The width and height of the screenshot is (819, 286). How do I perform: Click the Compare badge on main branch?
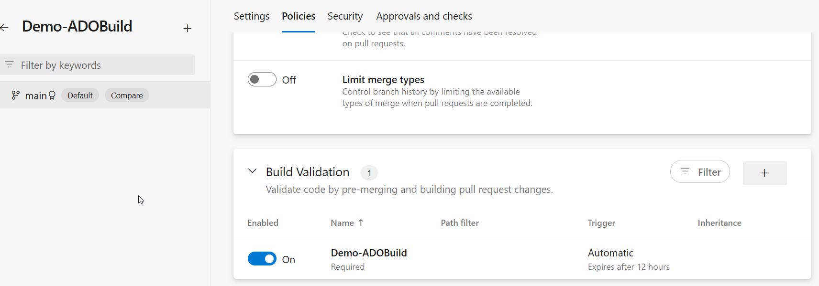(127, 95)
